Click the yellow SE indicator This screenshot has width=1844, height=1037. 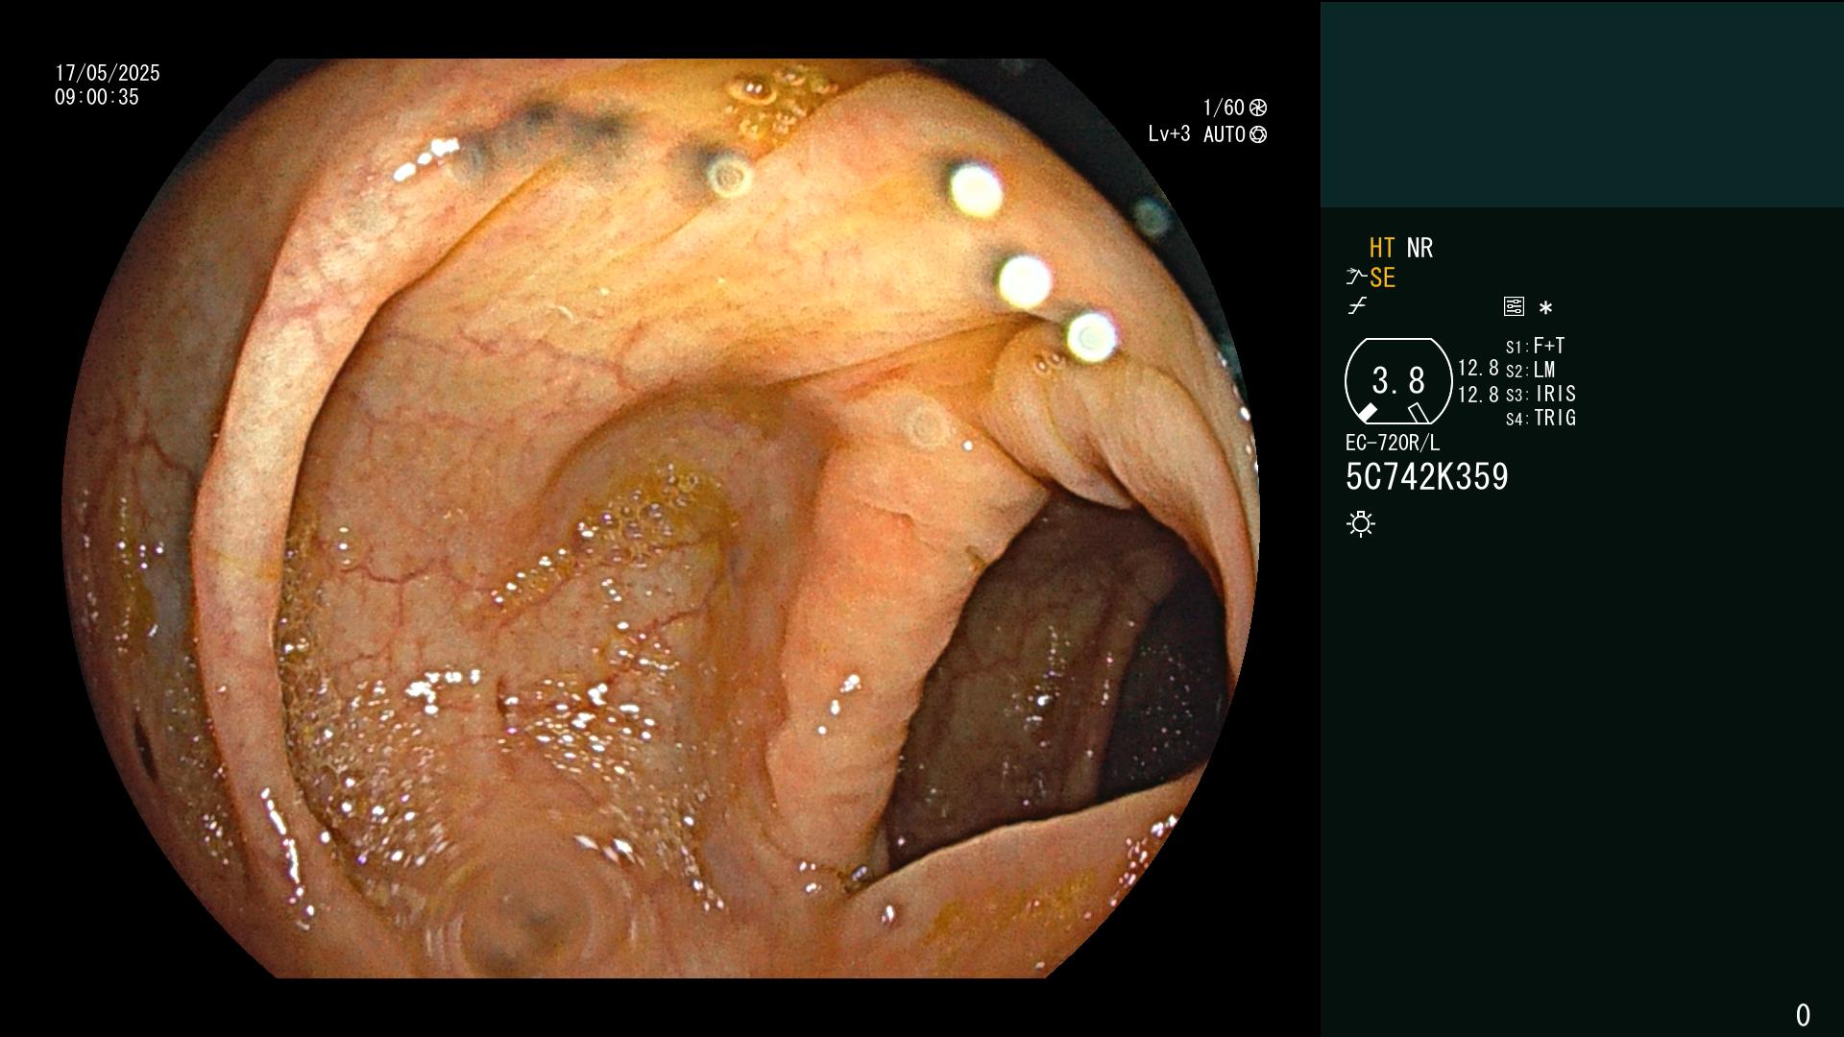pos(1382,278)
